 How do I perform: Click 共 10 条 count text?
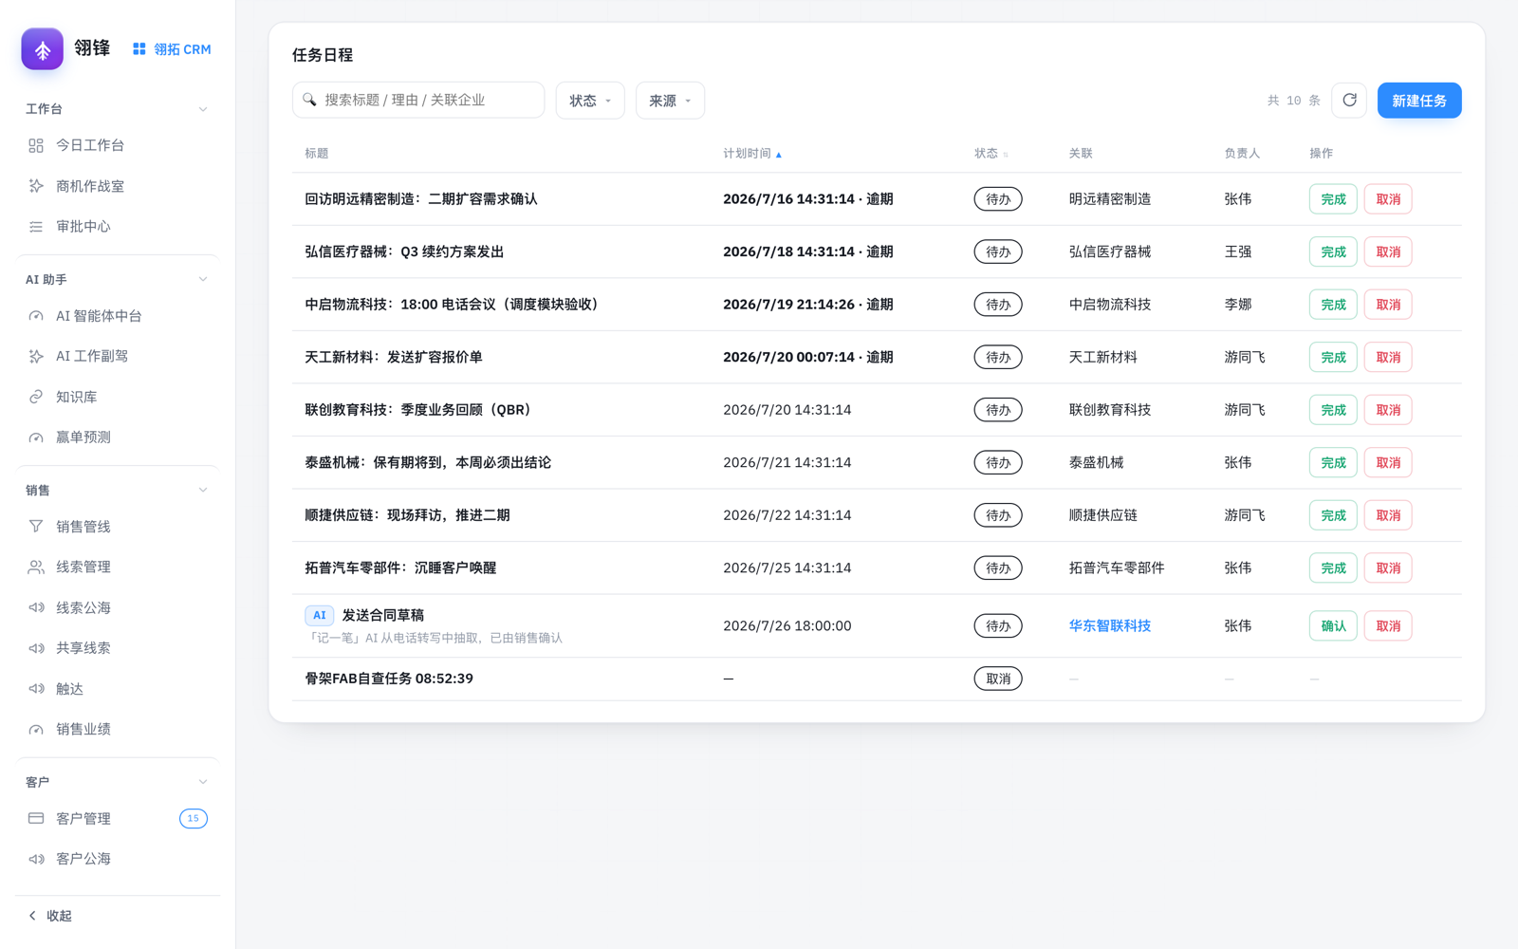pos(1294,101)
